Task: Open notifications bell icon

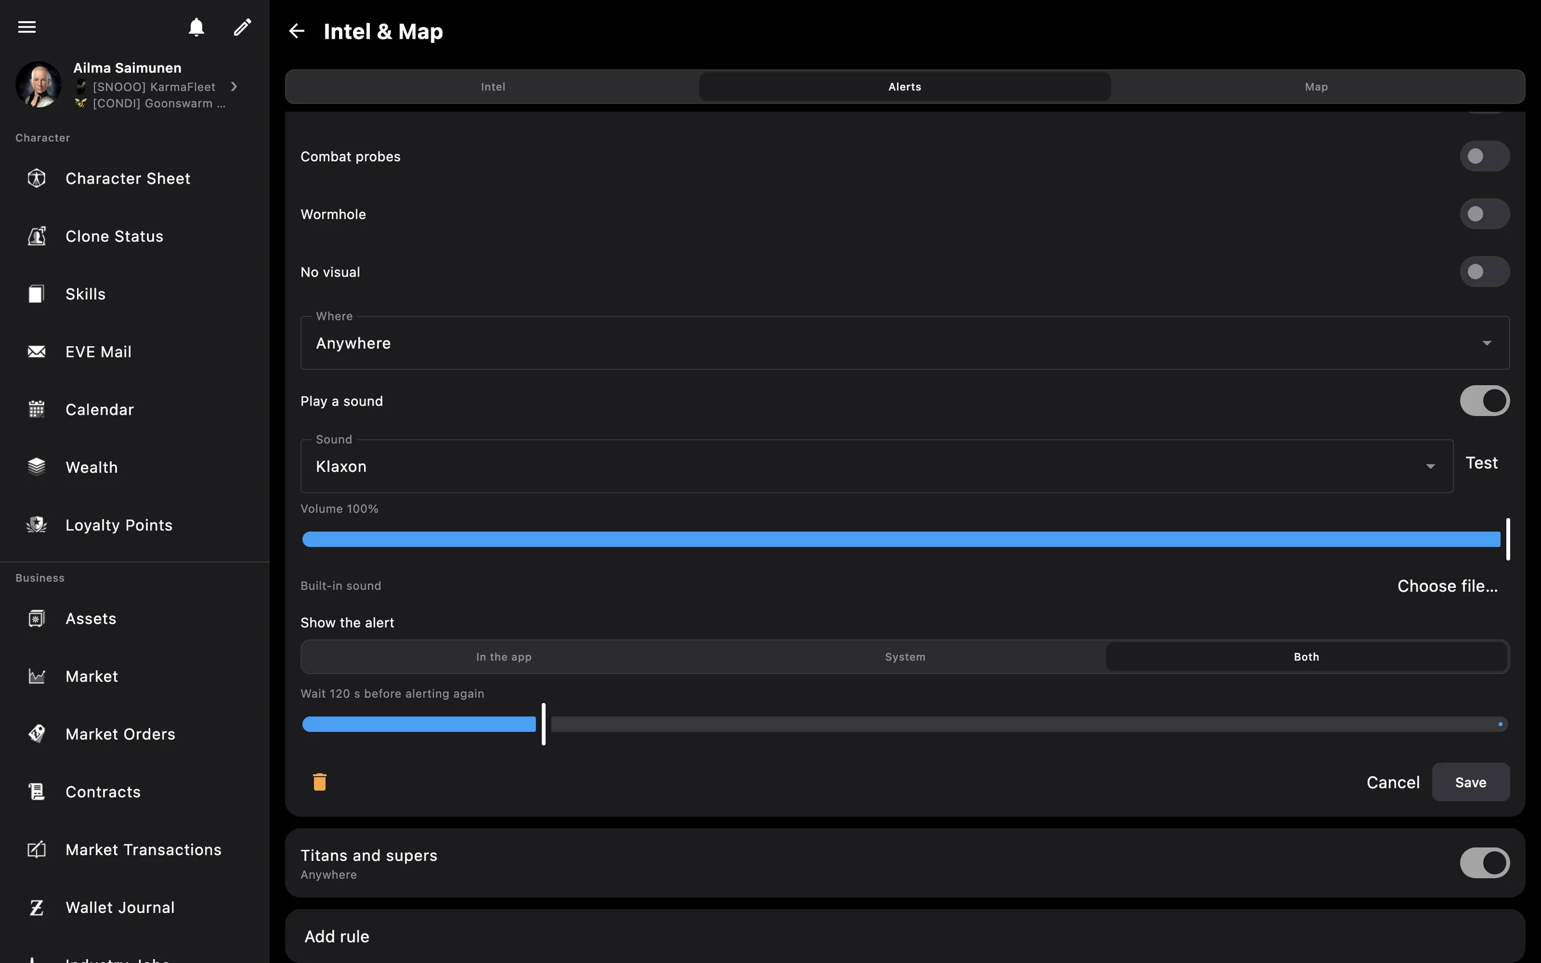Action: click(x=196, y=27)
